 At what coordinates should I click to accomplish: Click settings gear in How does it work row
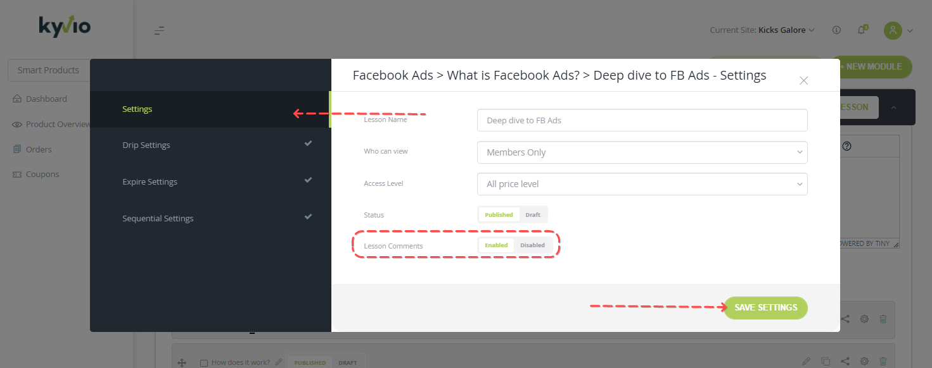click(x=864, y=362)
